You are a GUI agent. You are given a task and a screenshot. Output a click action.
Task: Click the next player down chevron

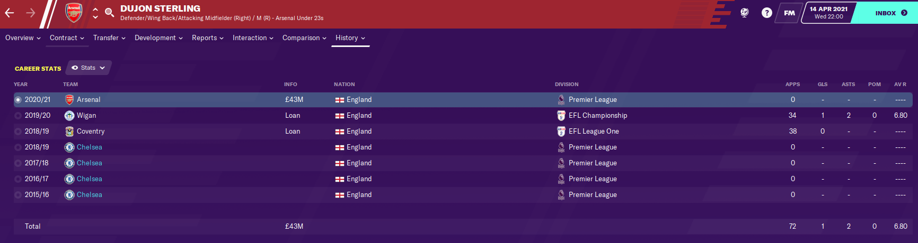point(95,17)
